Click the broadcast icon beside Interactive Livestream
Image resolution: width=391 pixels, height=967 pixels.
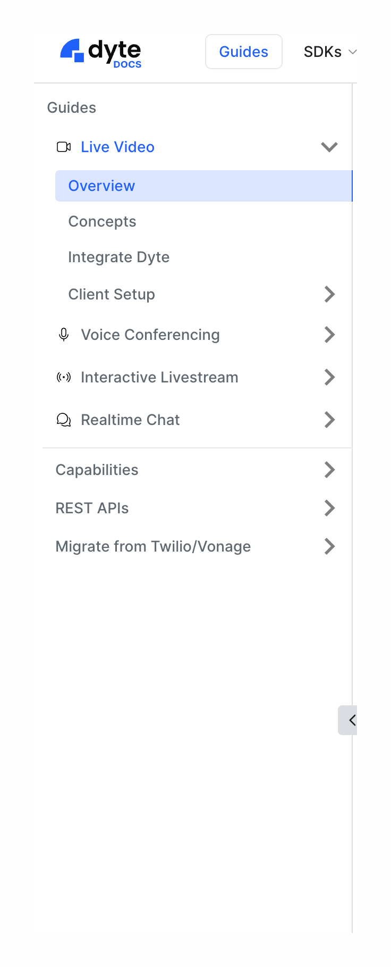[64, 377]
